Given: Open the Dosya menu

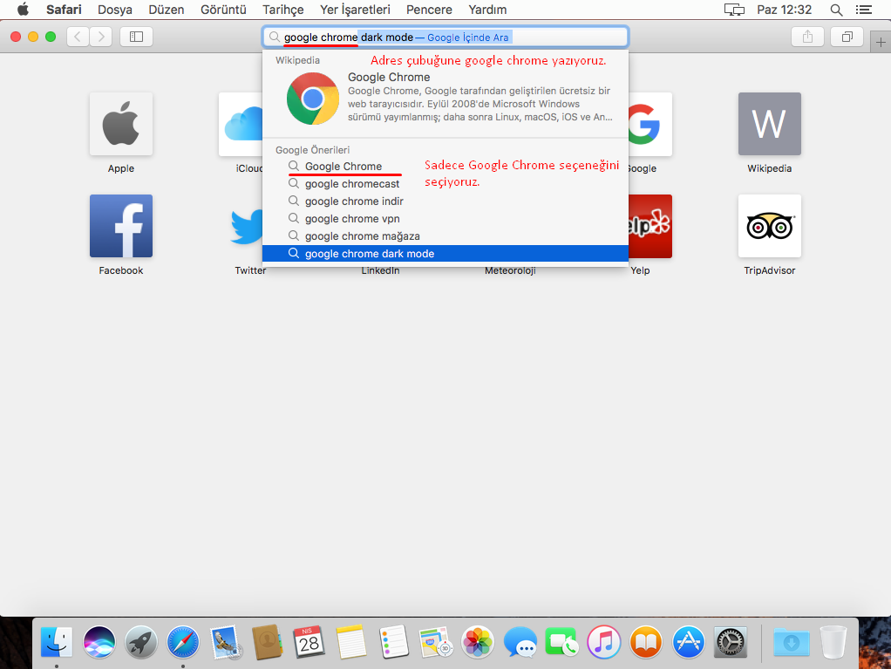Looking at the screenshot, I should (x=115, y=10).
